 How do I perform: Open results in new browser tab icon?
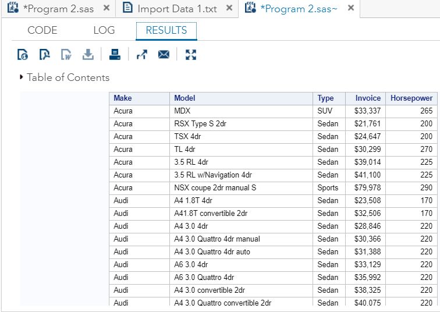click(x=142, y=55)
